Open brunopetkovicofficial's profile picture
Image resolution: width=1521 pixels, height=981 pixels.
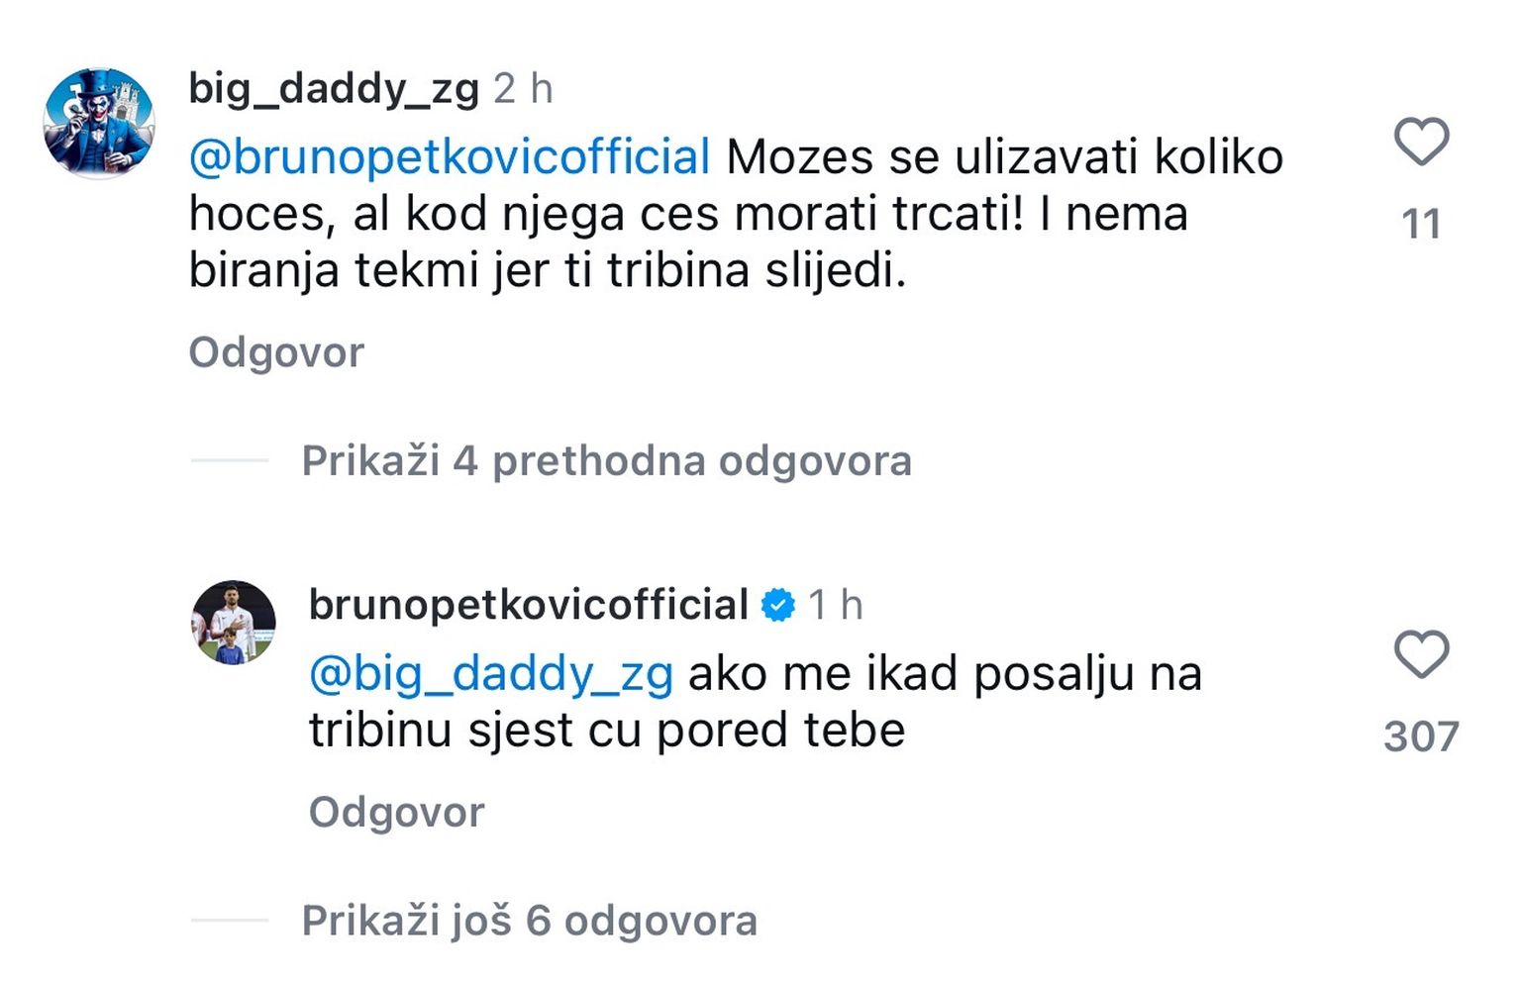(x=234, y=623)
